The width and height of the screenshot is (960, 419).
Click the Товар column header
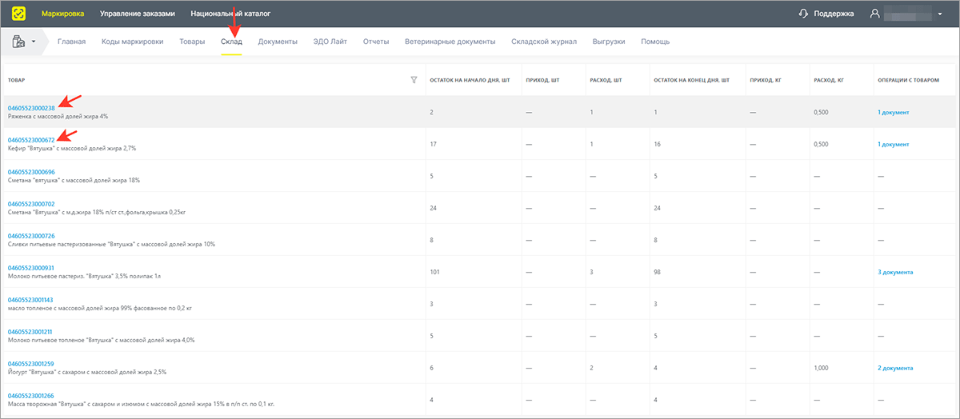click(x=16, y=80)
